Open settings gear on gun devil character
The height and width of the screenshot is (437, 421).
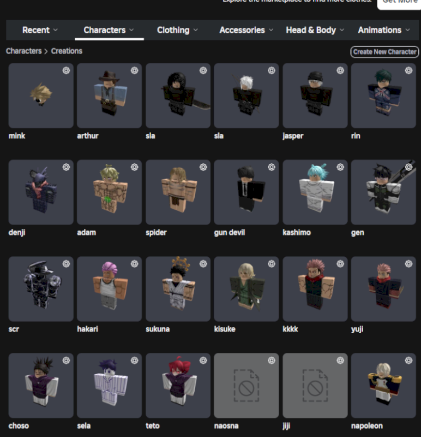click(x=272, y=167)
